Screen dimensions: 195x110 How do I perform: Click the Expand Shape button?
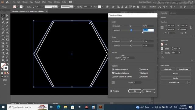click(x=183, y=69)
